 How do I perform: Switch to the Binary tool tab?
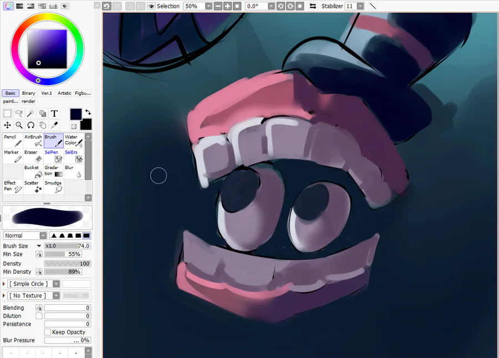click(x=29, y=93)
